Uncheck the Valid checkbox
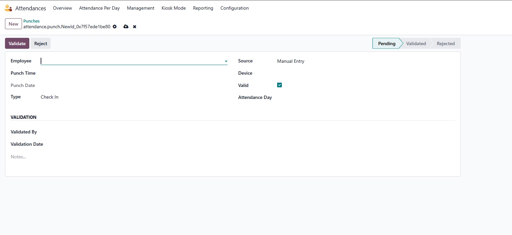The height and width of the screenshot is (235, 512). pyautogui.click(x=279, y=85)
